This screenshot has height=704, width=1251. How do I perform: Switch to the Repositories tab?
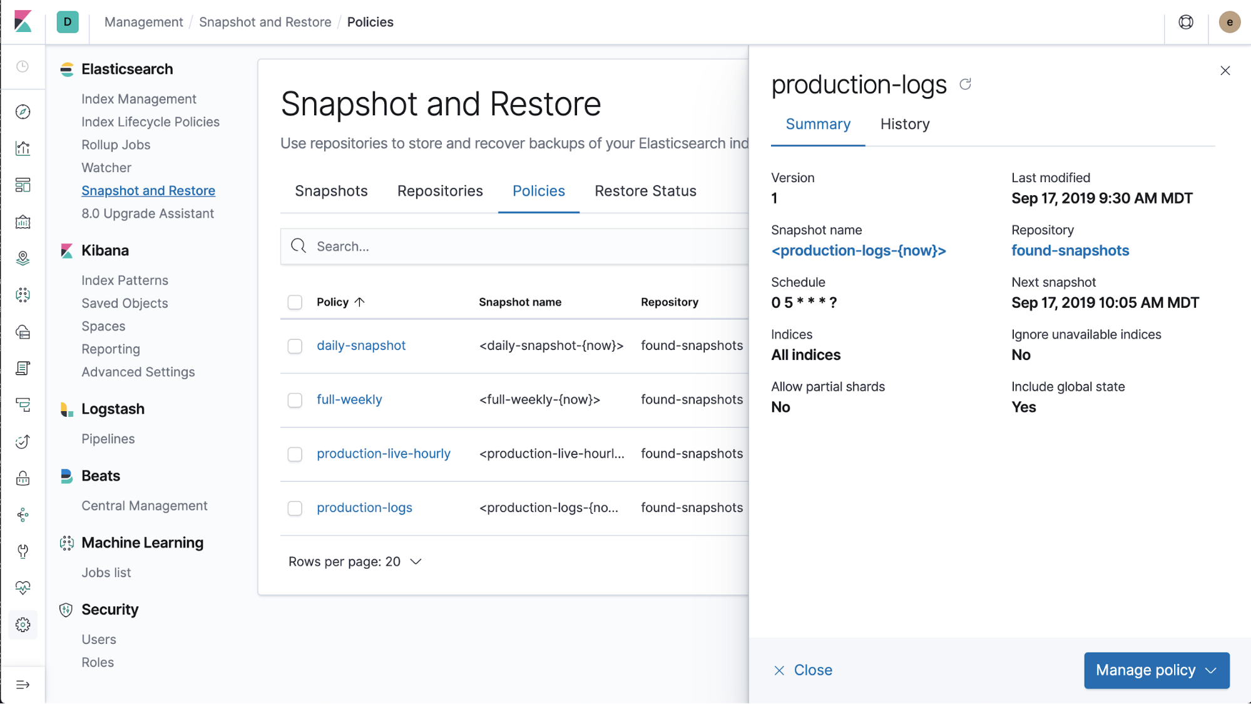(439, 191)
